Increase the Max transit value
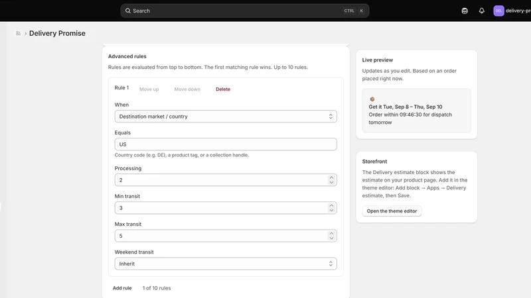Viewport: 531px width, 298px height. pyautogui.click(x=331, y=234)
